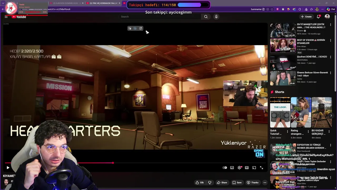Click the Create button
The height and width of the screenshot is (190, 337).
306,17
